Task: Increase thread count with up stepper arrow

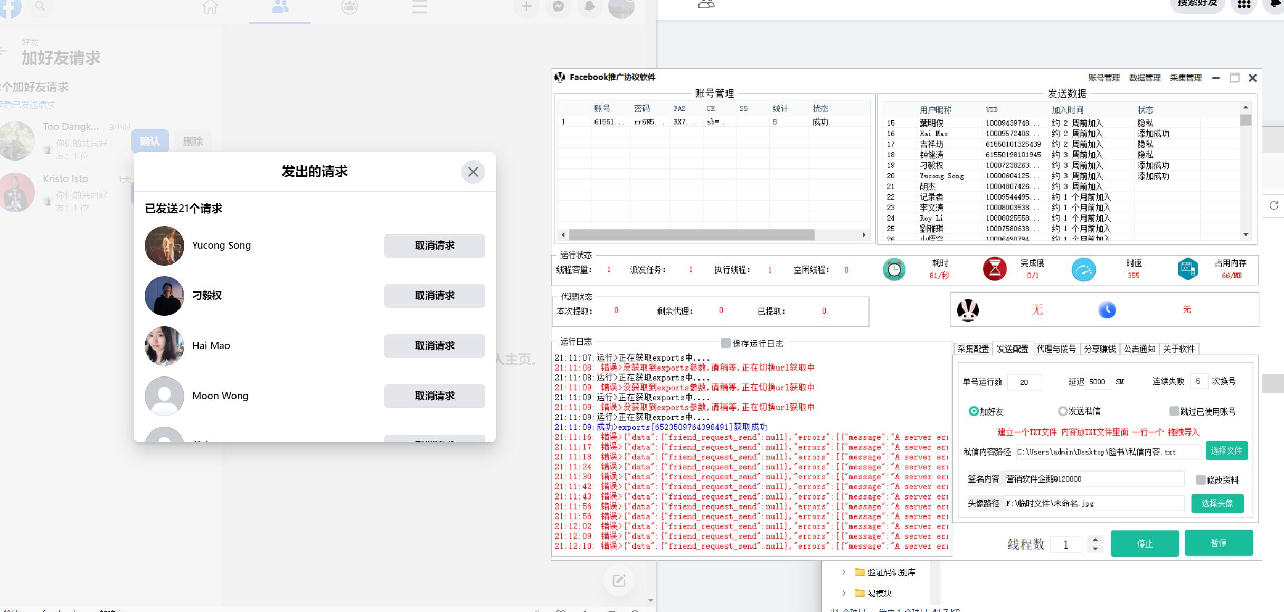Action: pos(1096,539)
